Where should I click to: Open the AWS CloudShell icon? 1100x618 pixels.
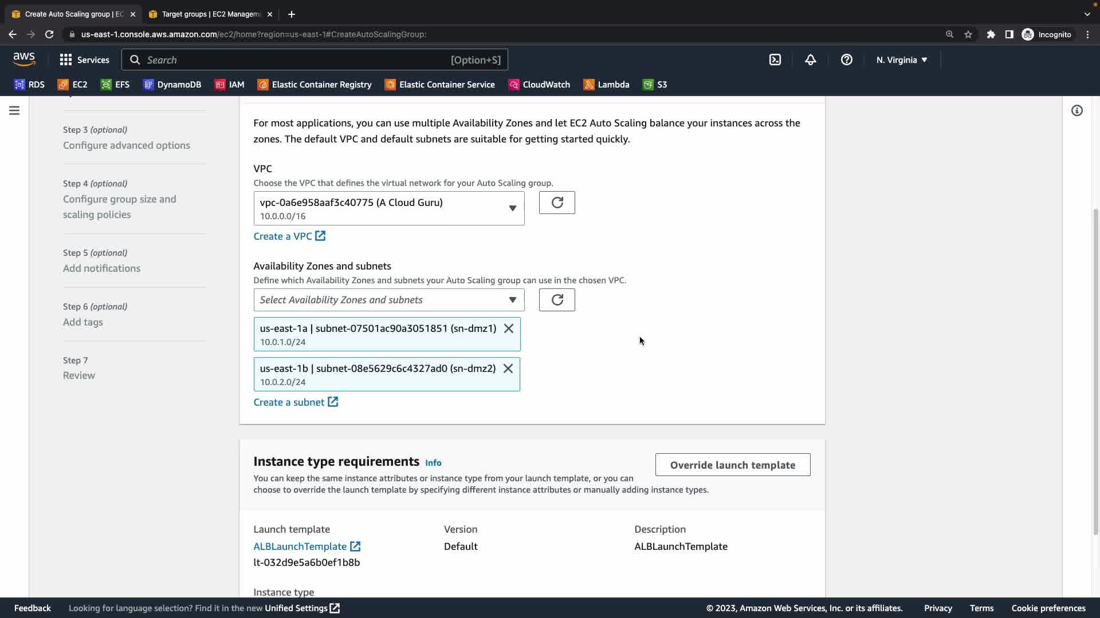click(775, 60)
